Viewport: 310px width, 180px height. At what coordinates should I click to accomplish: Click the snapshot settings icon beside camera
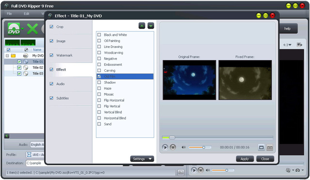tap(288, 170)
